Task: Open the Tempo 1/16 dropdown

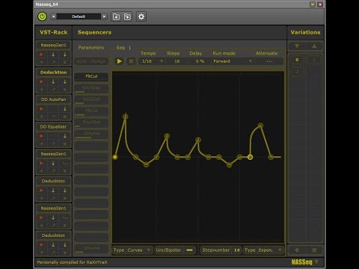Action: pos(153,61)
